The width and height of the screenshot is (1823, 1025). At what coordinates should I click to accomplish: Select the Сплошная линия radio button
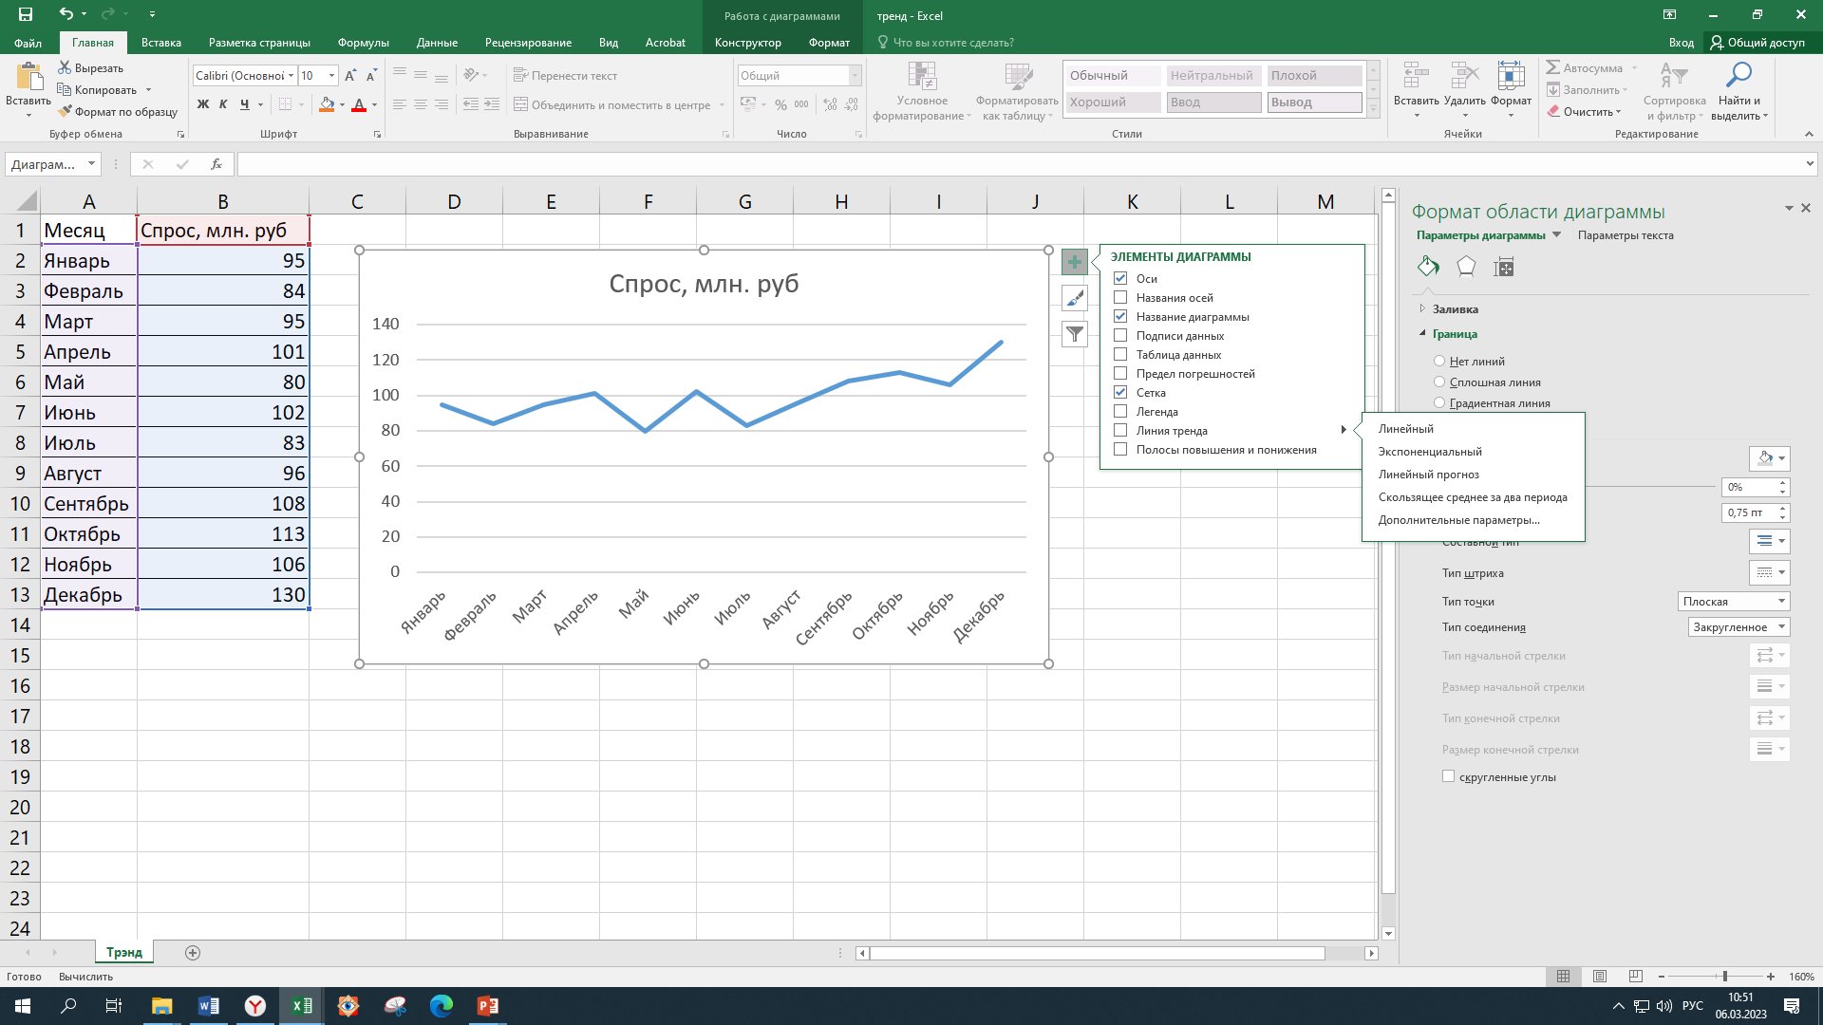(1439, 382)
